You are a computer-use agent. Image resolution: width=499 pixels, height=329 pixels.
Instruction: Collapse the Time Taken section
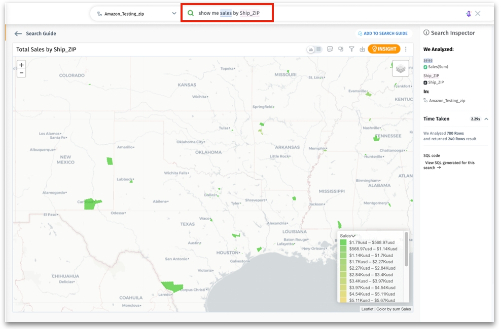tap(486, 119)
